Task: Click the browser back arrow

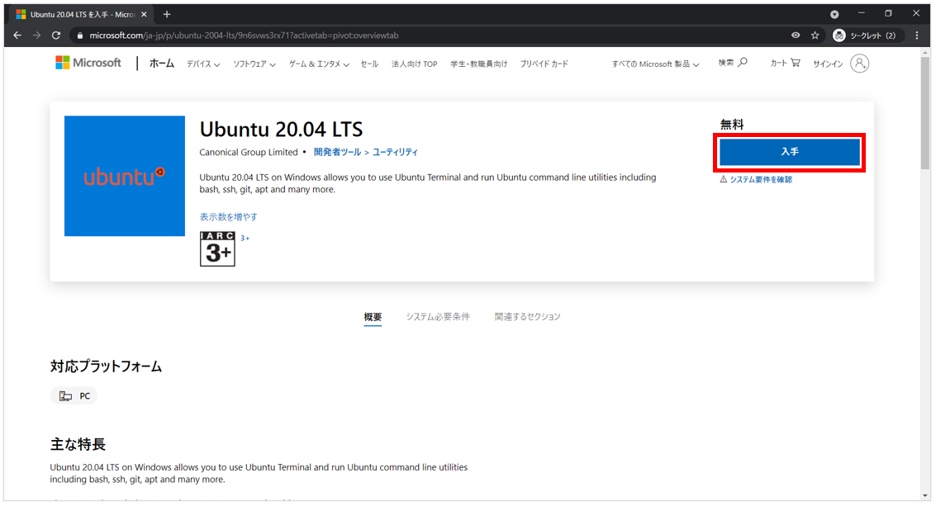Action: tap(17, 35)
